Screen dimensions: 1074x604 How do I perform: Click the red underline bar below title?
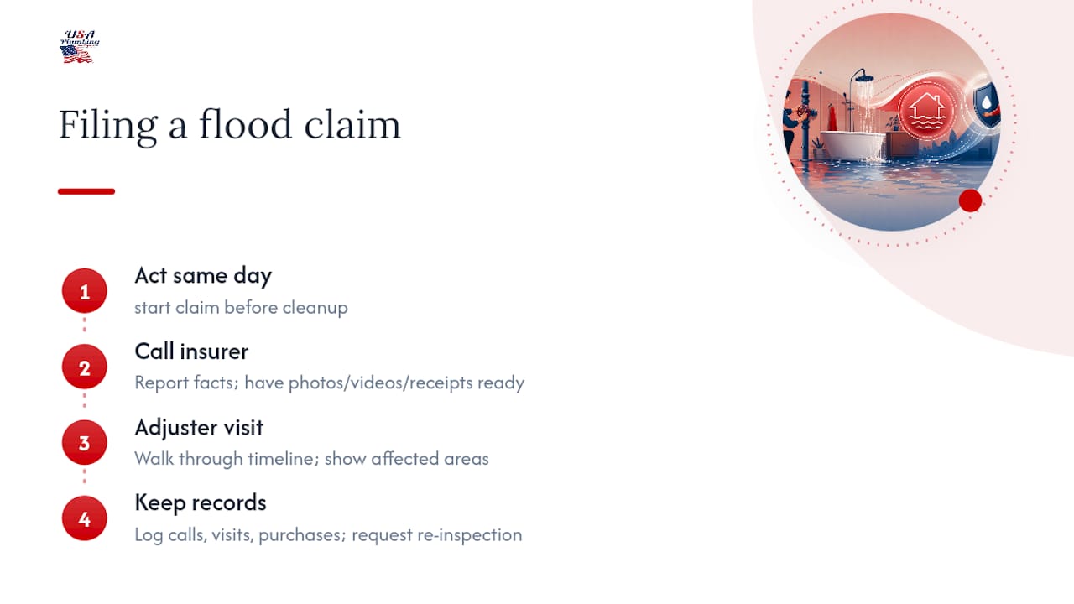pyautogui.click(x=86, y=191)
